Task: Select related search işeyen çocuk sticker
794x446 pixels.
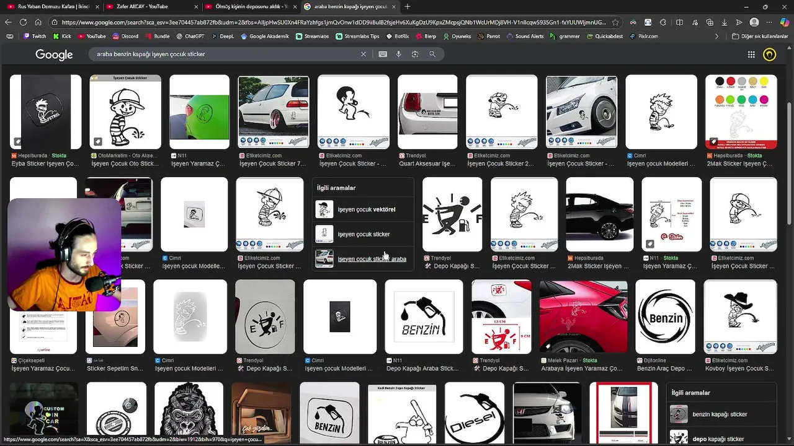Action: point(364,234)
